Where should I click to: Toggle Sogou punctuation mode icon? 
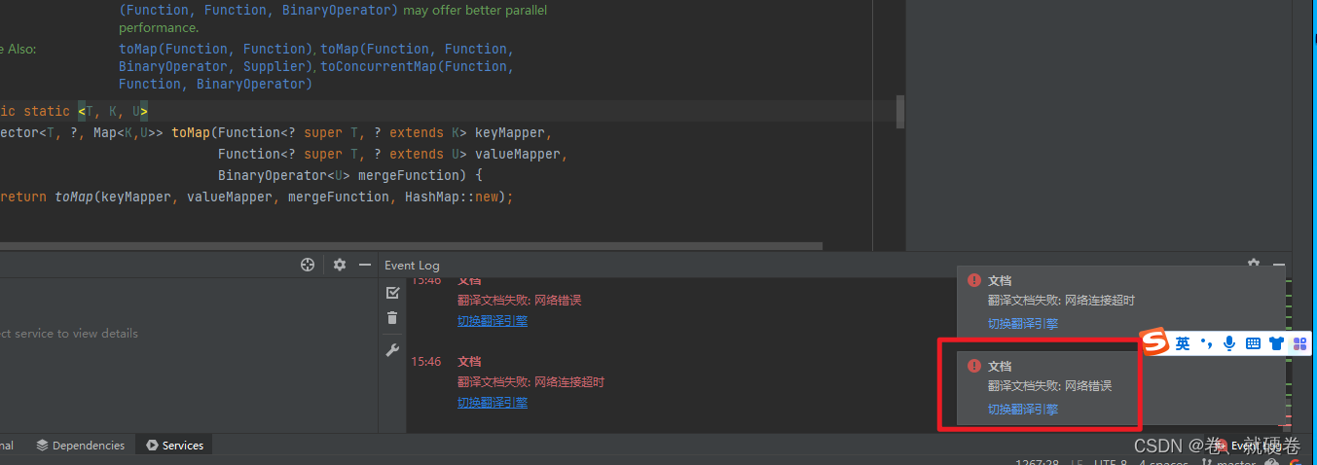click(1207, 343)
